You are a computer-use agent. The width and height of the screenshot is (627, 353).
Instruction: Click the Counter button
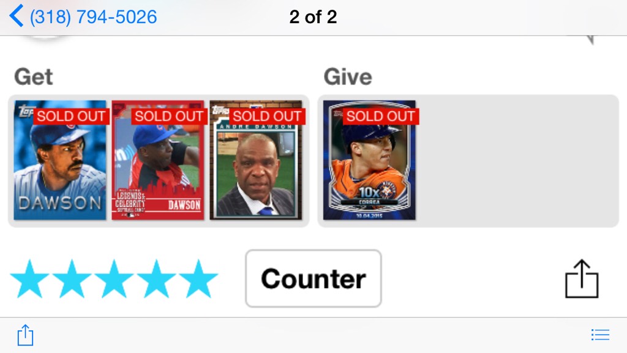click(313, 278)
